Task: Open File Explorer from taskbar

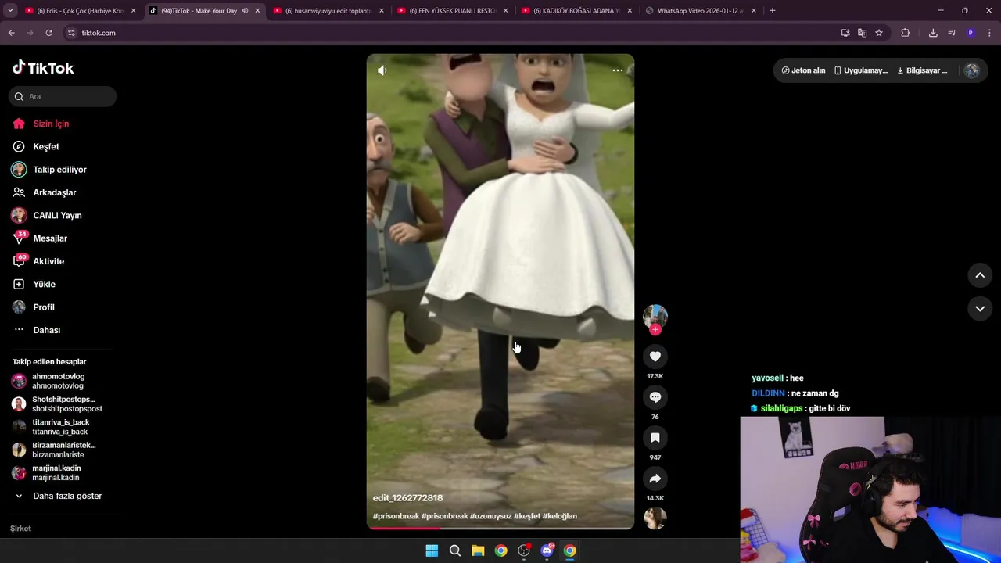Action: click(478, 550)
